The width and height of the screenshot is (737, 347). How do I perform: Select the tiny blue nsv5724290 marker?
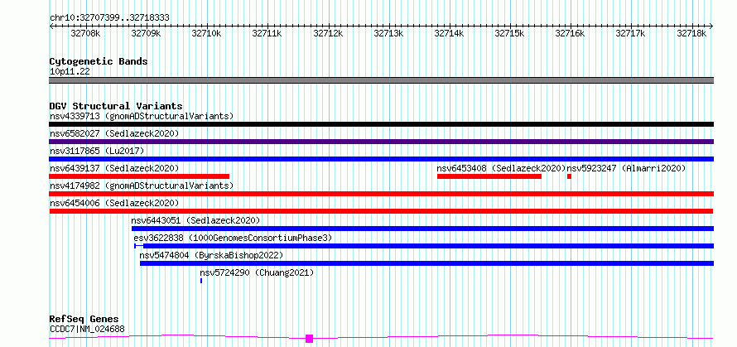click(201, 281)
